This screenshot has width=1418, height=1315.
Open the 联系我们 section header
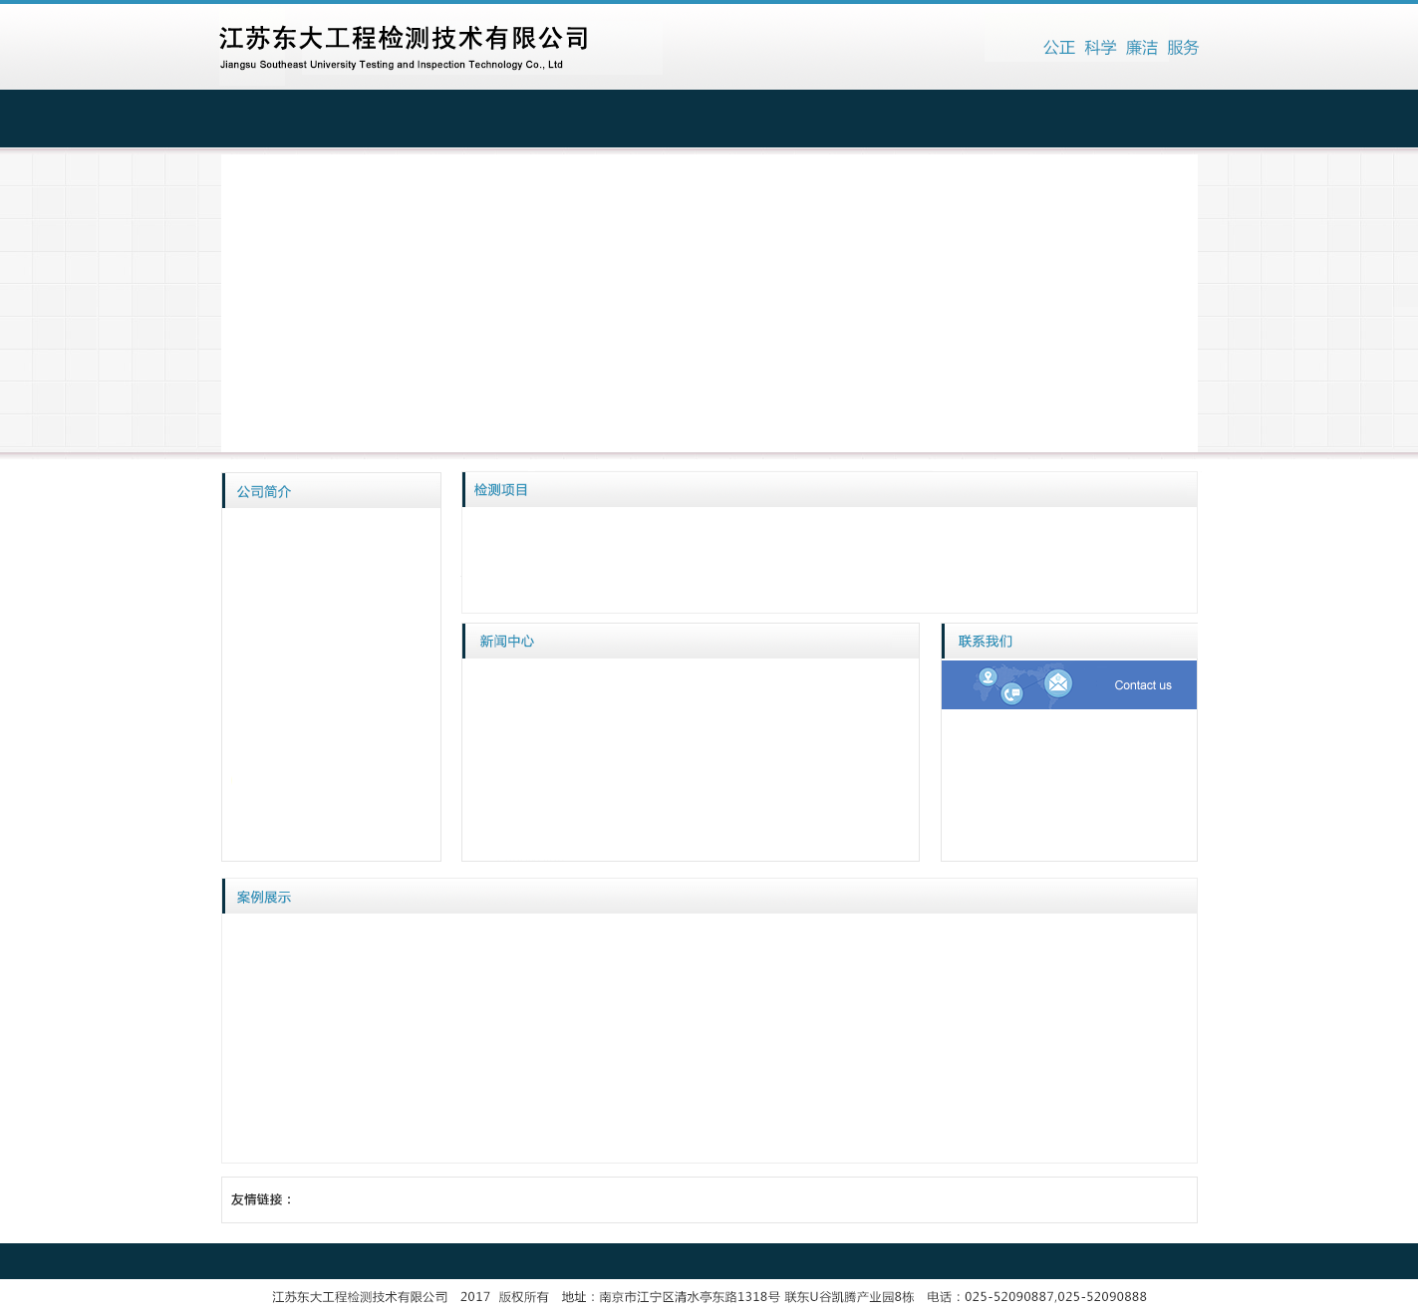[x=986, y=642]
